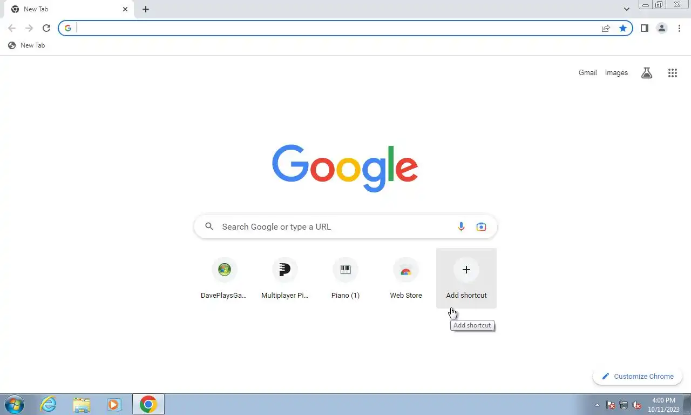Open the Gmail link
The width and height of the screenshot is (691, 415).
coord(587,72)
